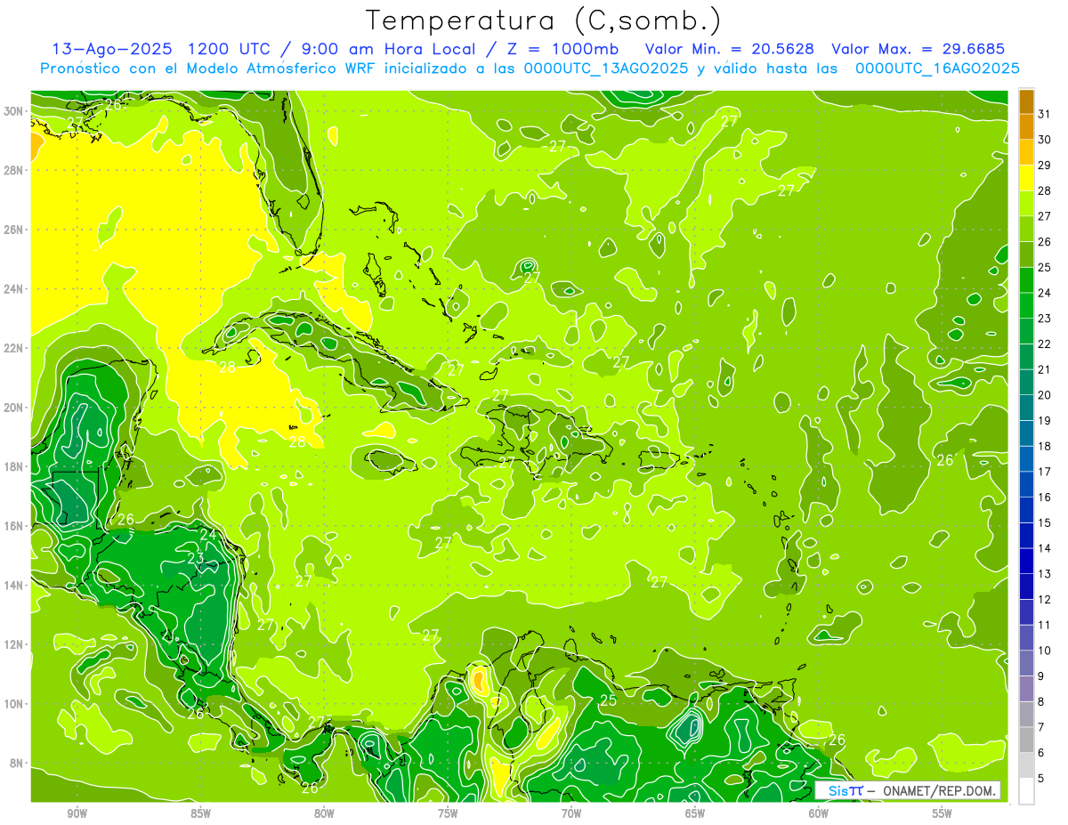This screenshot has height=825, width=1068.
Task: Click the contour label 23 on the map
Action: point(196,559)
